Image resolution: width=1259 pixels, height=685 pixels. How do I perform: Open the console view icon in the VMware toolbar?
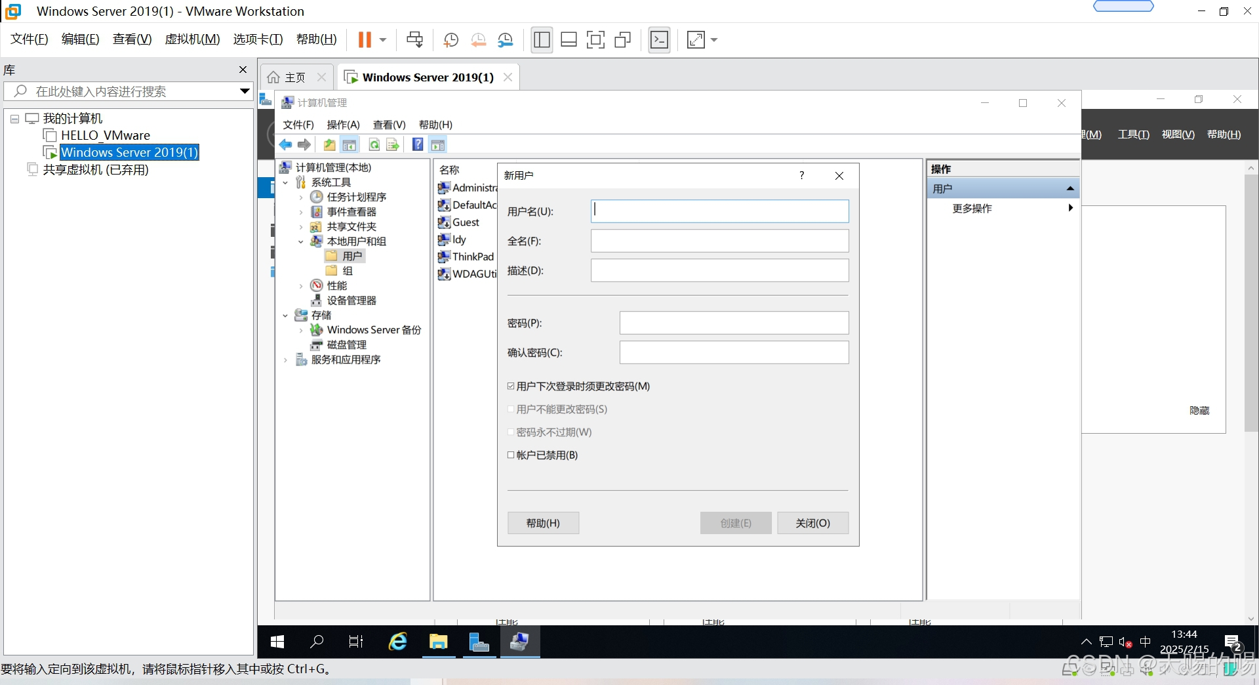coord(659,40)
